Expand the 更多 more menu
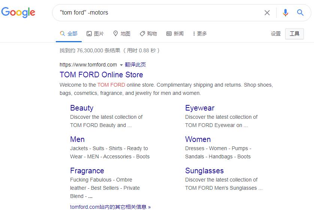The image size is (314, 217). pos(200,34)
